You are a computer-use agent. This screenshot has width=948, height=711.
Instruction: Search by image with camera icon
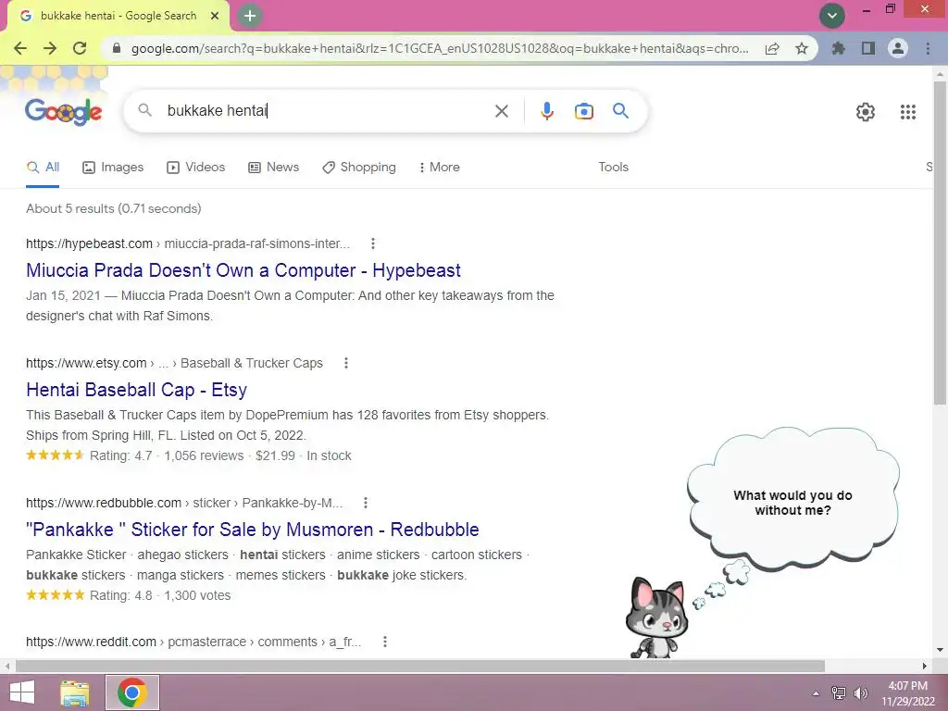pyautogui.click(x=584, y=111)
